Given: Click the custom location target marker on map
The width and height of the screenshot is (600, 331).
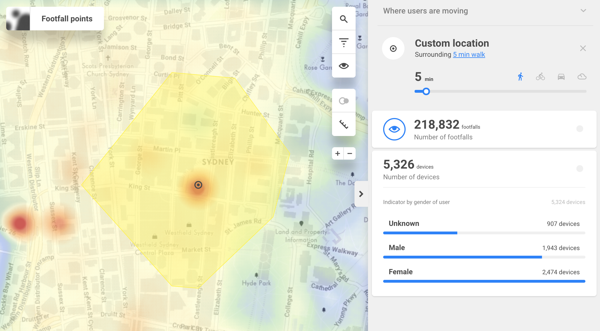Looking at the screenshot, I should tap(198, 185).
